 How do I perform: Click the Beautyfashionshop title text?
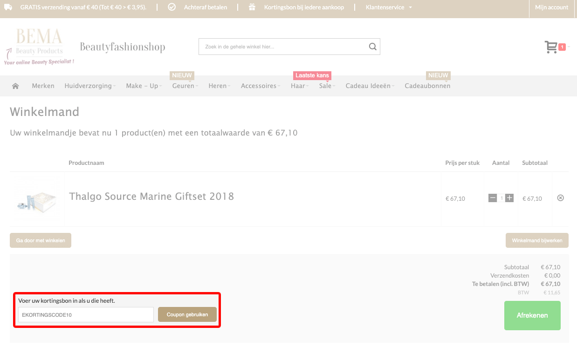tap(123, 47)
